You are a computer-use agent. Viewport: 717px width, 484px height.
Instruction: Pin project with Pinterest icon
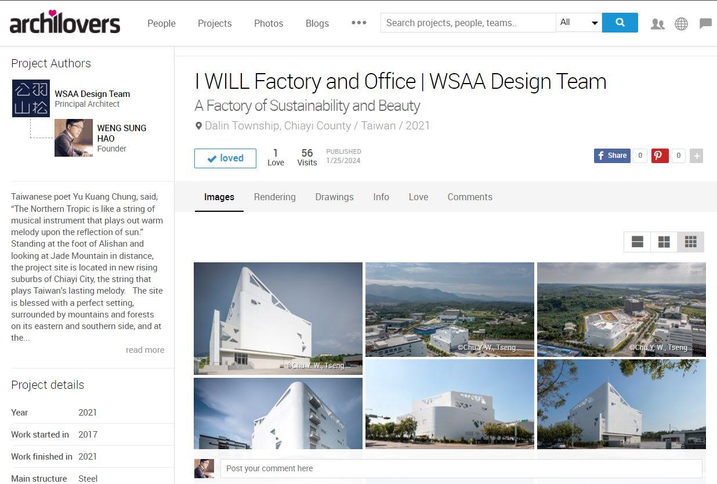(660, 156)
